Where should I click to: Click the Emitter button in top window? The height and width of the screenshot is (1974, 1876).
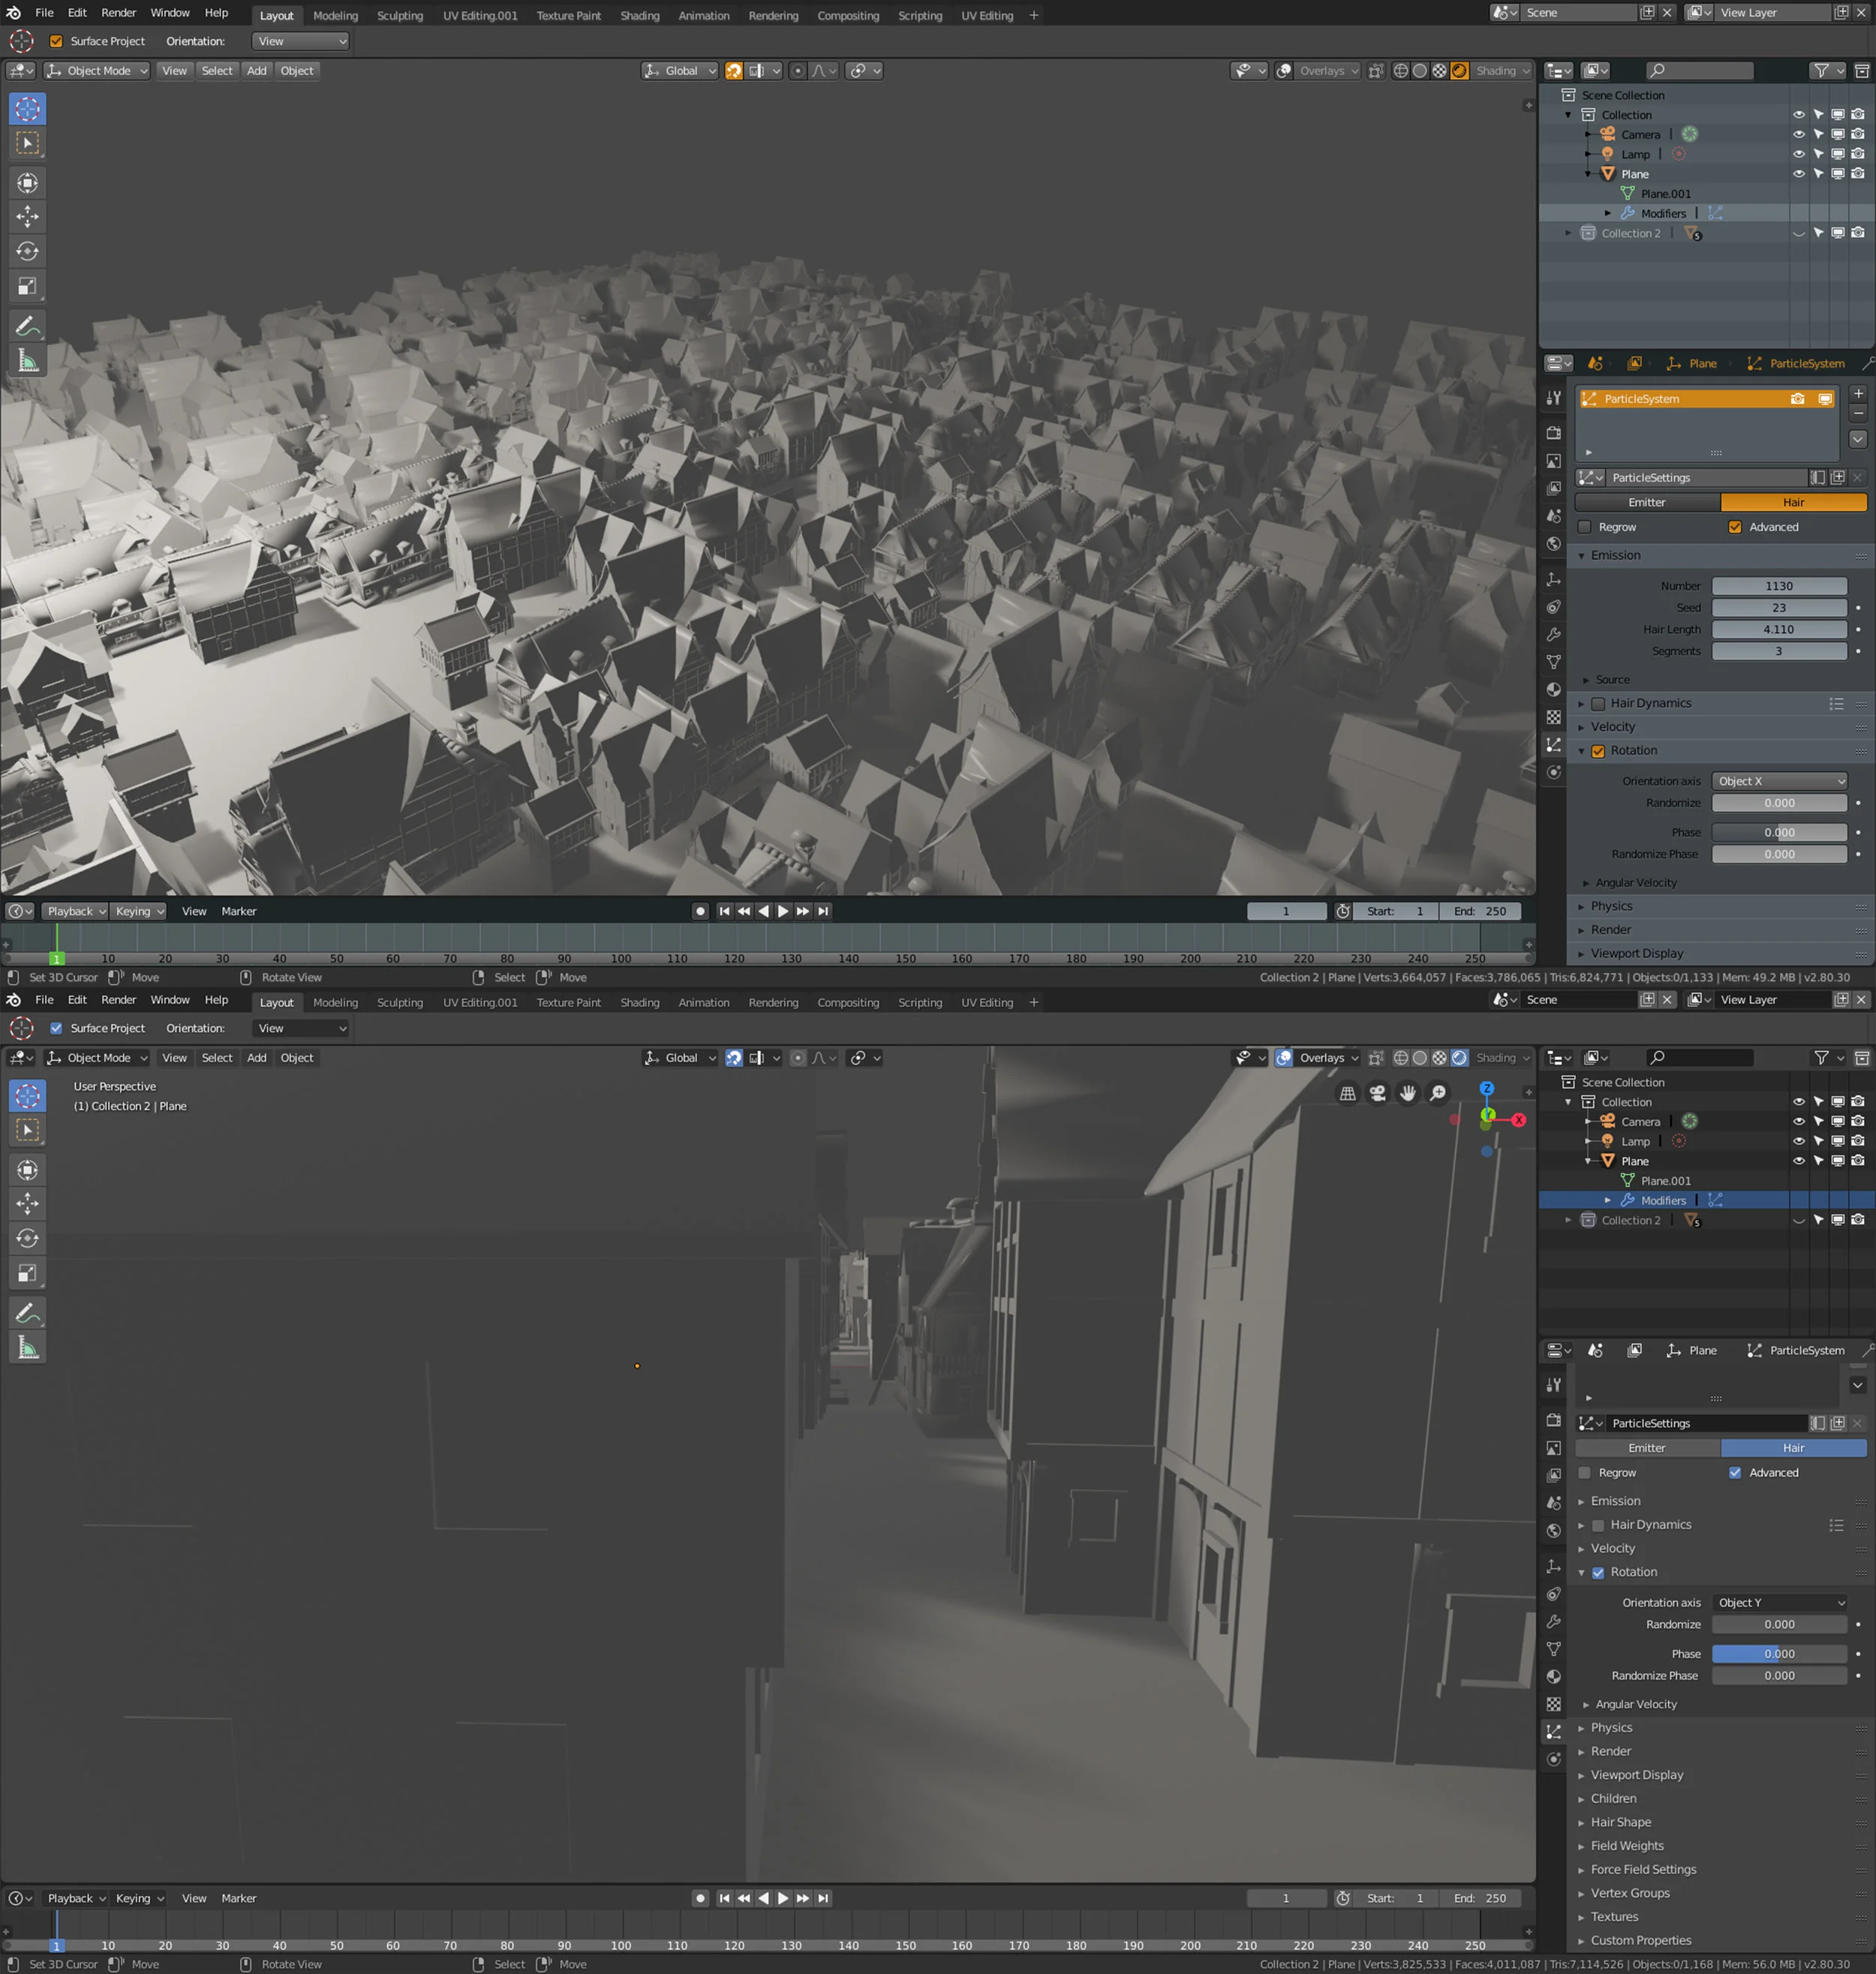pyautogui.click(x=1646, y=502)
